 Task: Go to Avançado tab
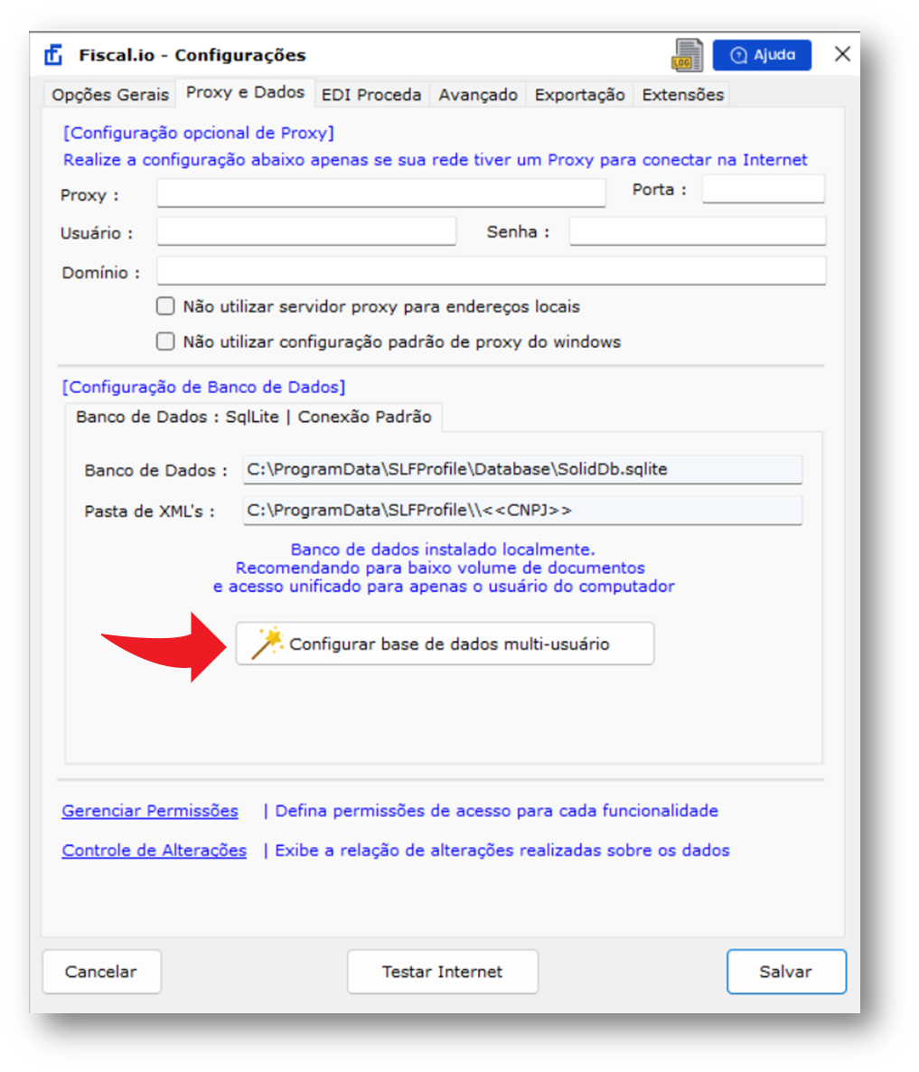click(478, 94)
